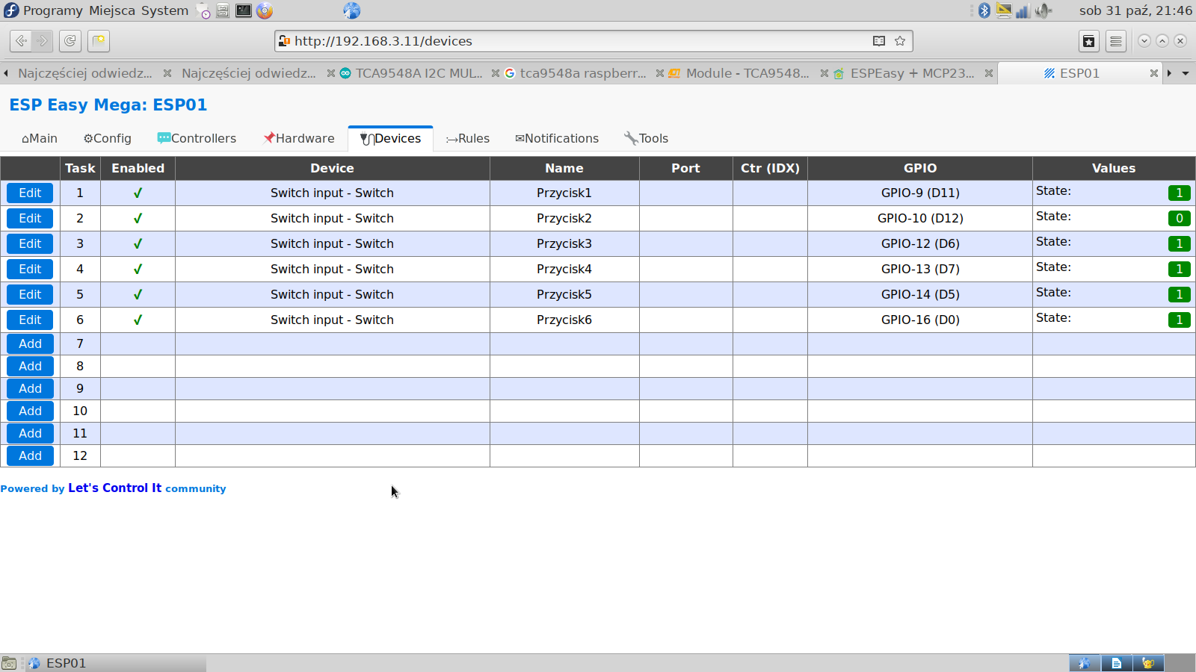Viewport: 1196px width, 672px height.
Task: Show the desktop via bottom-left panel icon
Action: [9, 663]
